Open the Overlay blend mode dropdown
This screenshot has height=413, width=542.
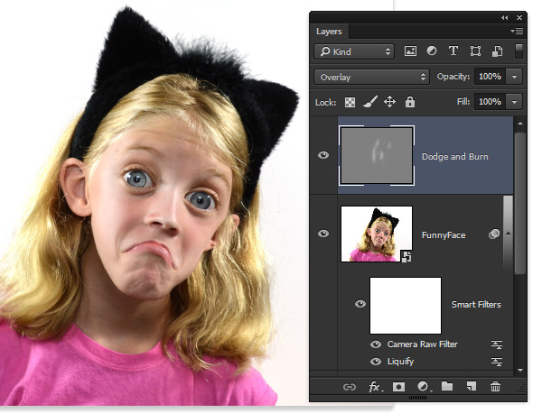pos(371,77)
